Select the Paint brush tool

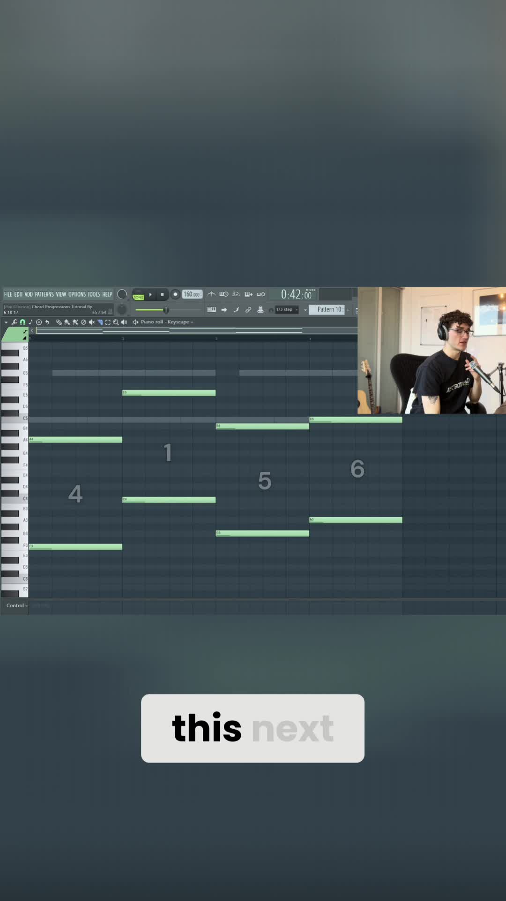(x=67, y=322)
